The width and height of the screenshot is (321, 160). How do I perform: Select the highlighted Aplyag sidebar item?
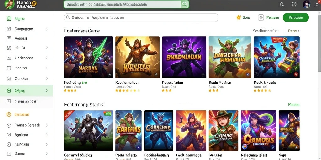coord(26,91)
